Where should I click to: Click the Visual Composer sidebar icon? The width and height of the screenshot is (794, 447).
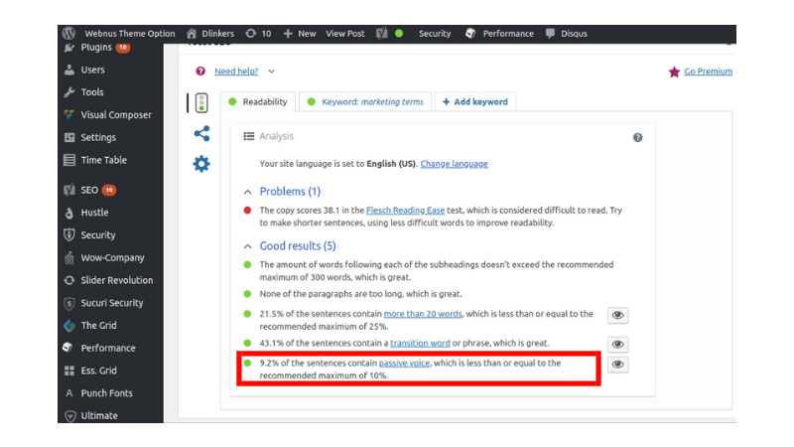69,115
